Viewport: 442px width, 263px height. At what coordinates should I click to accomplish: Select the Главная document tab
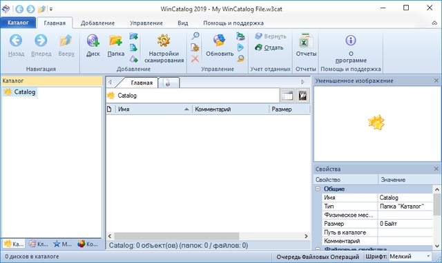pos(142,83)
